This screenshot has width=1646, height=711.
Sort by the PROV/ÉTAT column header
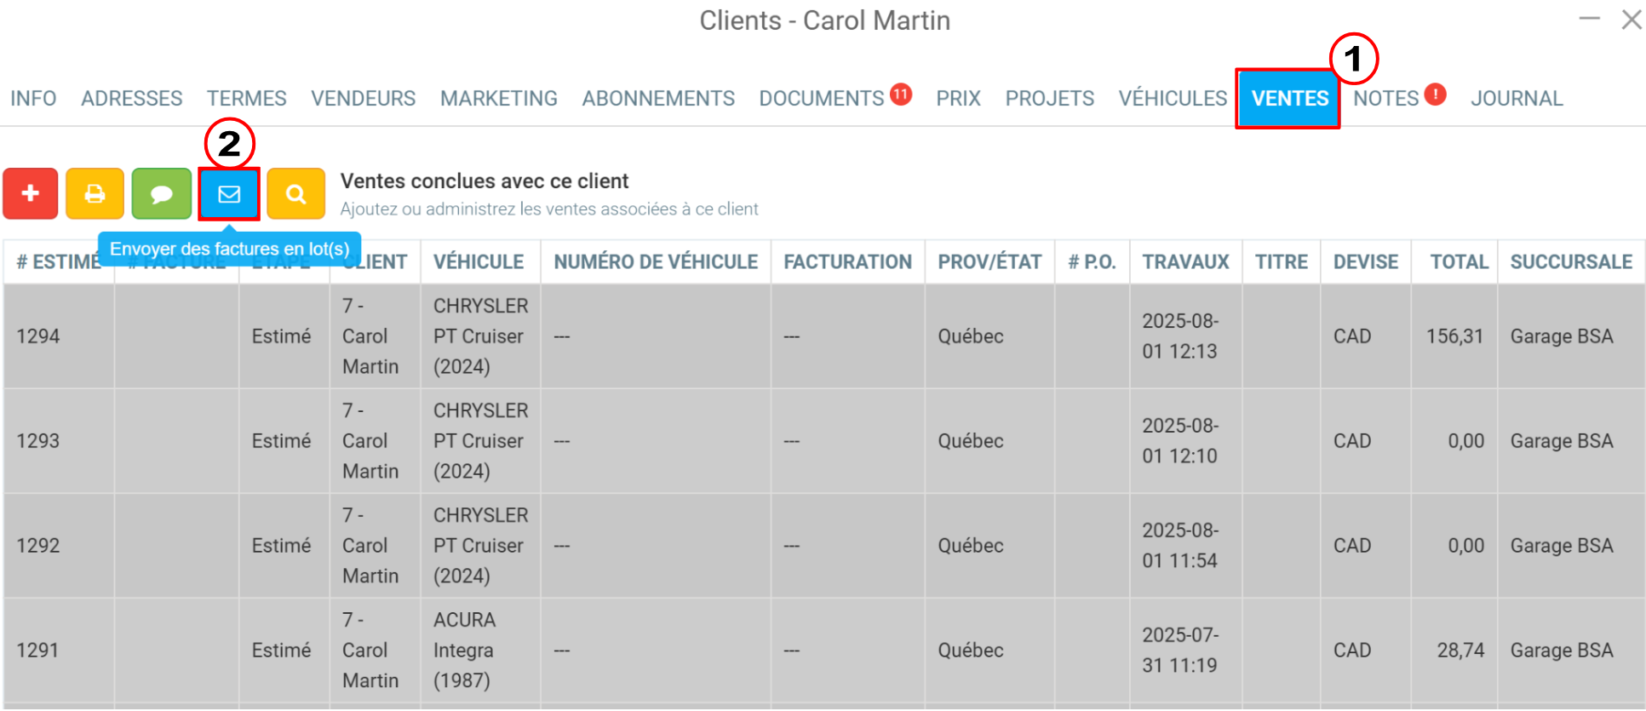point(990,262)
